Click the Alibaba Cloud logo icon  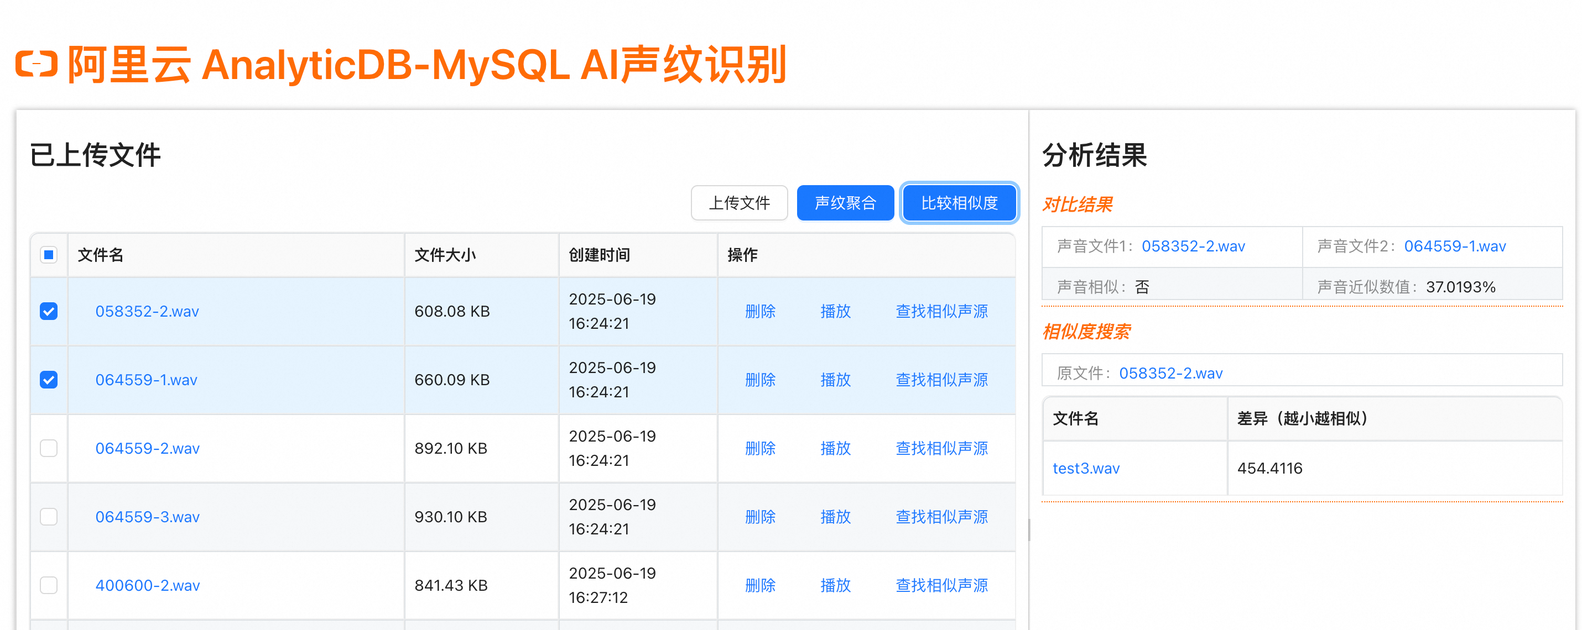(x=37, y=65)
